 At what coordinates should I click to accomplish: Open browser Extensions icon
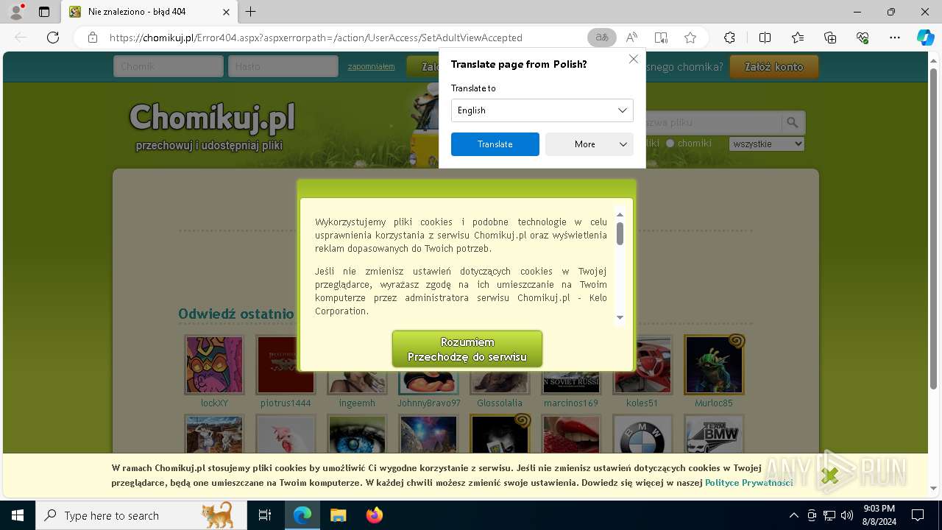point(729,38)
